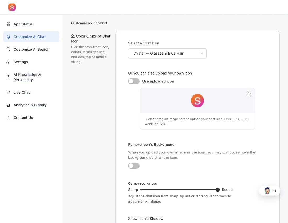Open the Hi chat widget bubble
Image resolution: width=288 pixels, height=223 pixels.
click(269, 191)
